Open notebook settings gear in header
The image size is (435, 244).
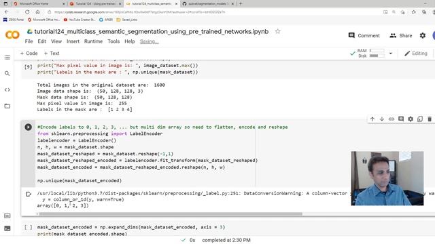point(423,35)
